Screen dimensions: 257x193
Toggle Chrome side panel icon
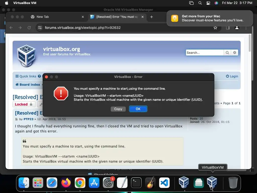point(228,28)
